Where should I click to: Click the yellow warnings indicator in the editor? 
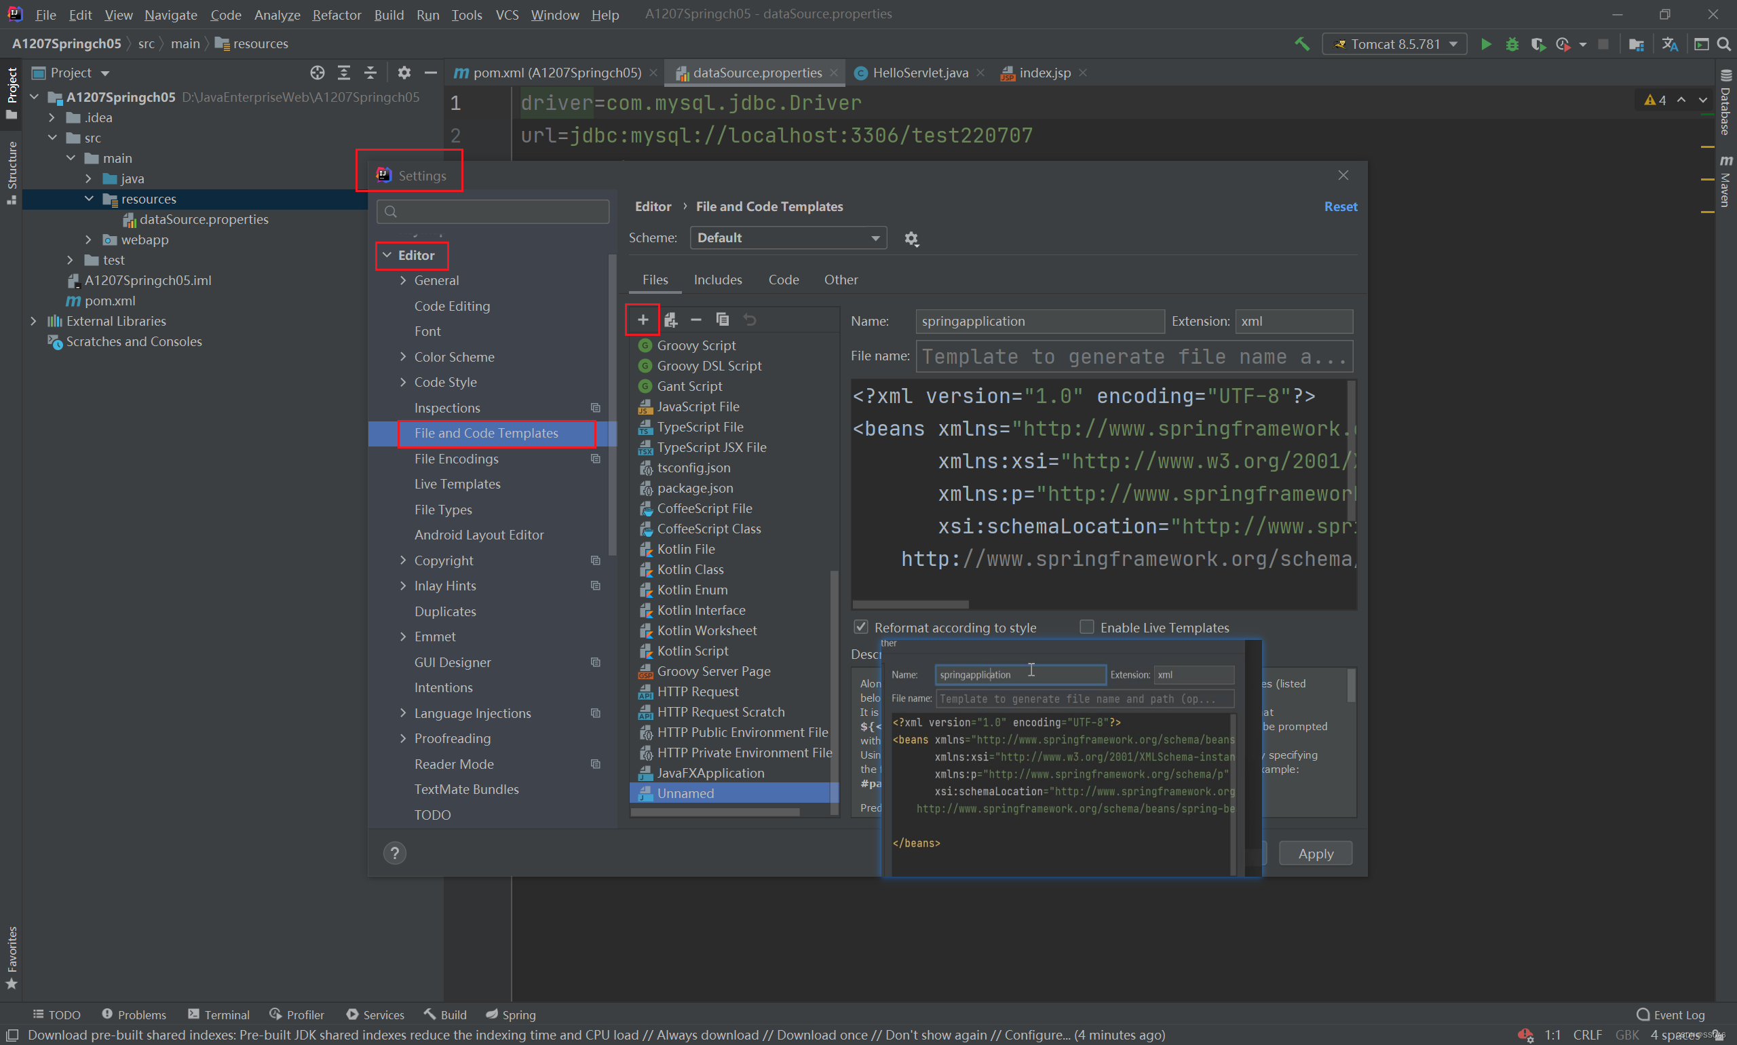(1656, 100)
